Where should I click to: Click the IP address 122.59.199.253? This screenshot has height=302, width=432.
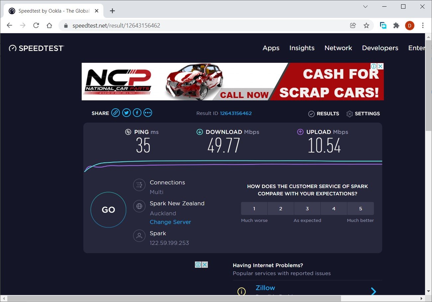coord(169,243)
